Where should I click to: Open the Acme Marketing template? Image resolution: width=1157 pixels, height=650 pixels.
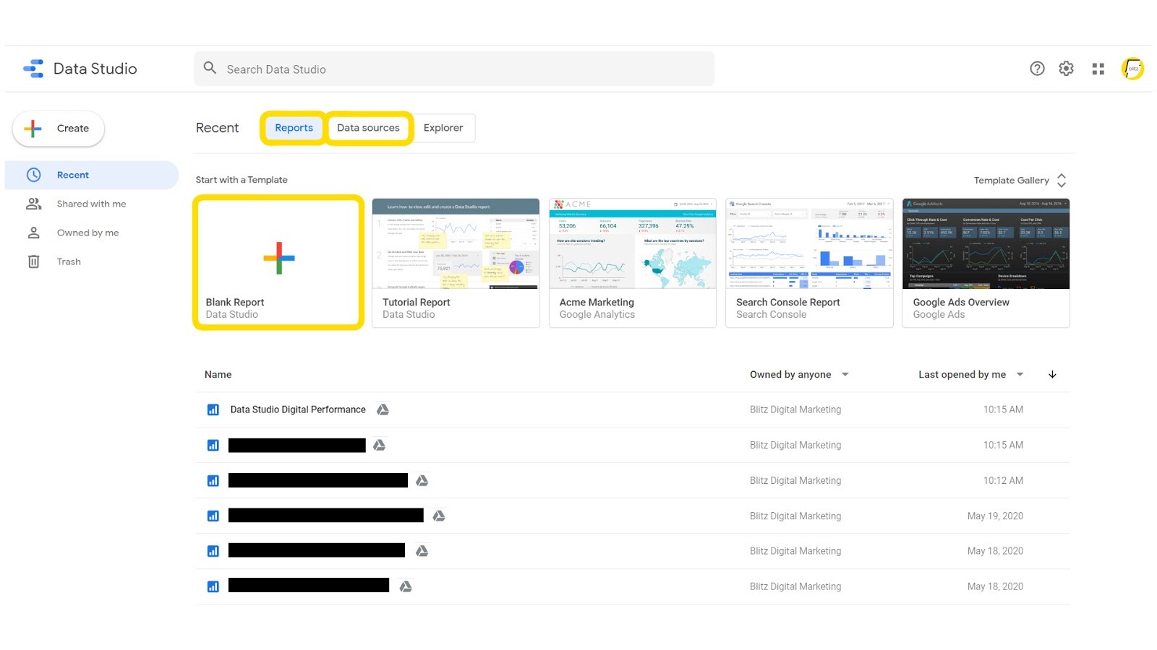(x=633, y=263)
